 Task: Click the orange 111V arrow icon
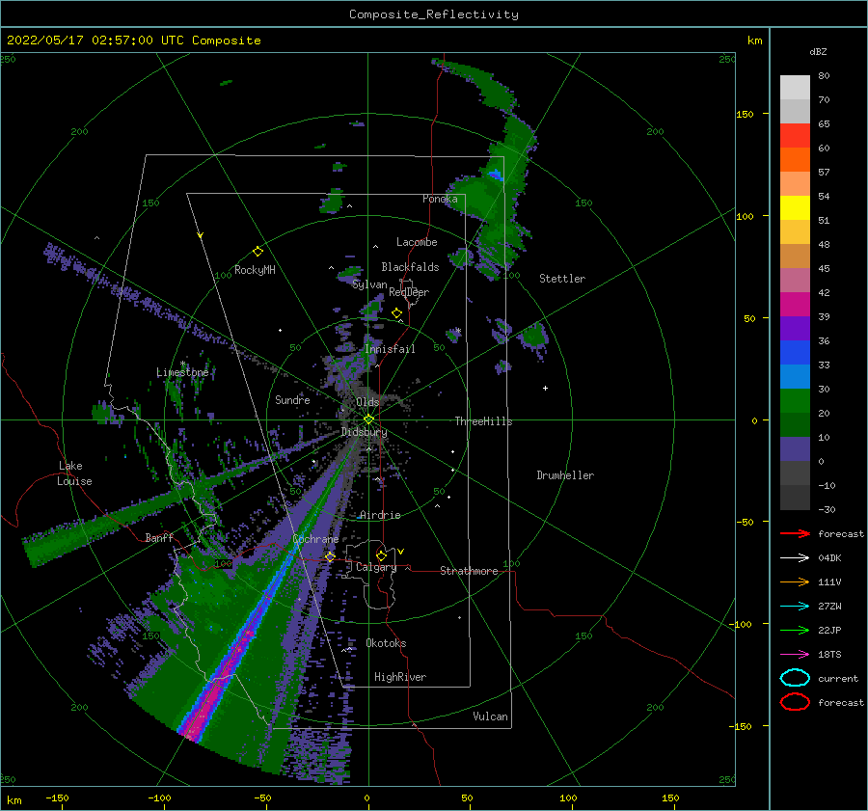[x=795, y=581]
